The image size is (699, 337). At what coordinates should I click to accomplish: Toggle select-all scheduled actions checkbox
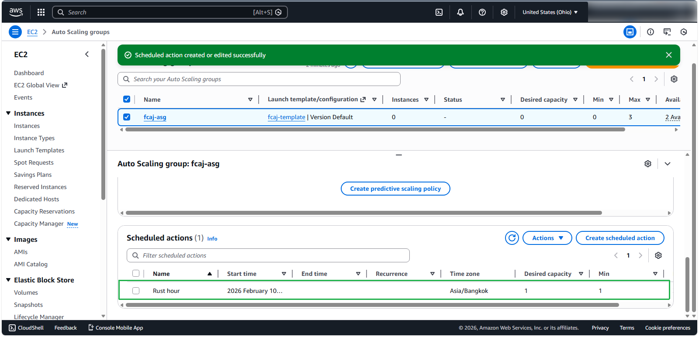tap(136, 273)
